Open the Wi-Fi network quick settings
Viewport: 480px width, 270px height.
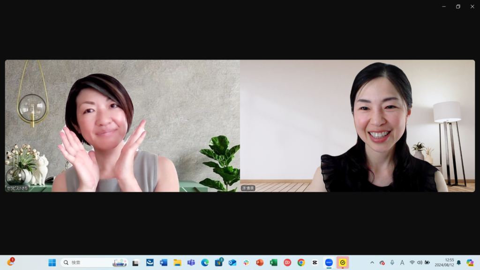(x=412, y=262)
